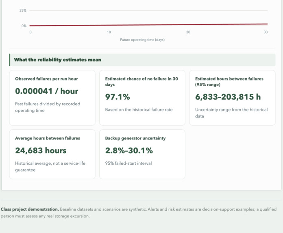The width and height of the screenshot is (283, 233).
Task: Click the '95% failed-start interval' caption
Action: [128, 163]
